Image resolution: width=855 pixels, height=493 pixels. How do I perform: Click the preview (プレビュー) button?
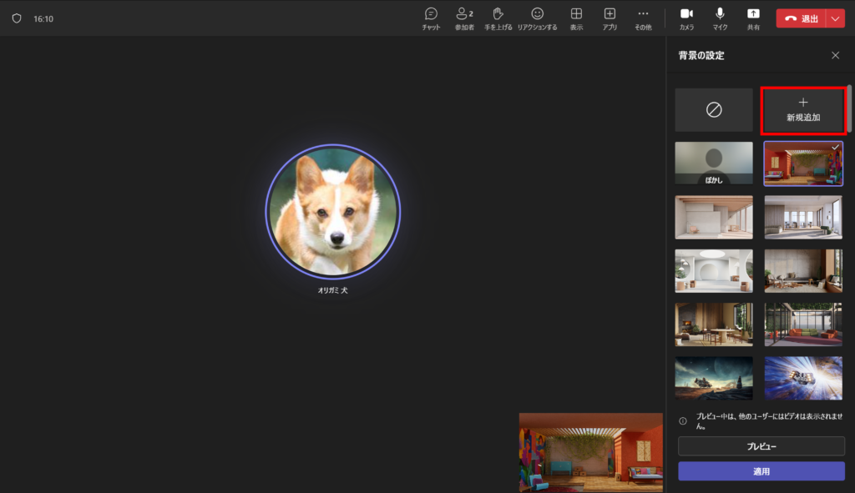click(761, 446)
